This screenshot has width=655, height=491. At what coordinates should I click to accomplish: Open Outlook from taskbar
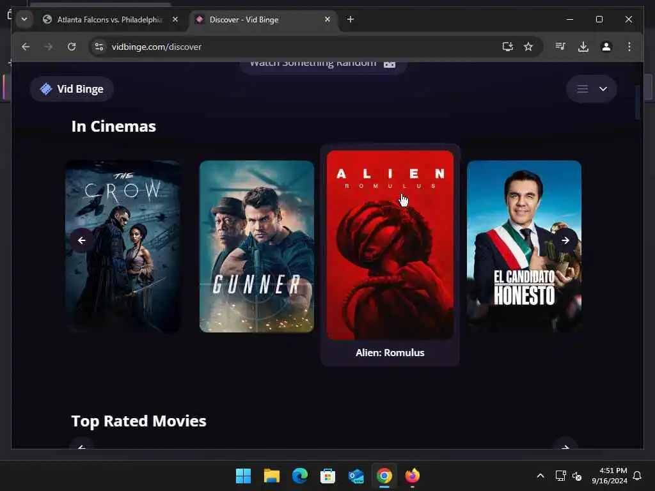coord(356,476)
